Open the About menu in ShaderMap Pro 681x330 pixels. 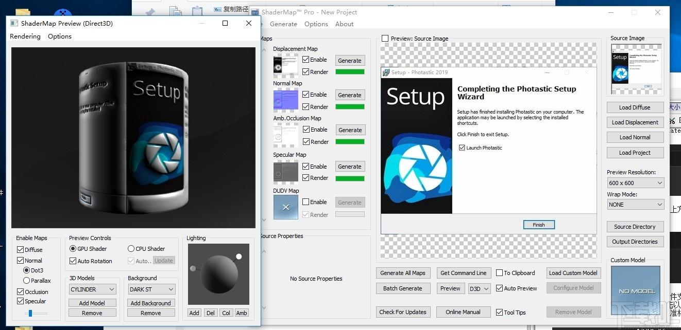[x=345, y=24]
